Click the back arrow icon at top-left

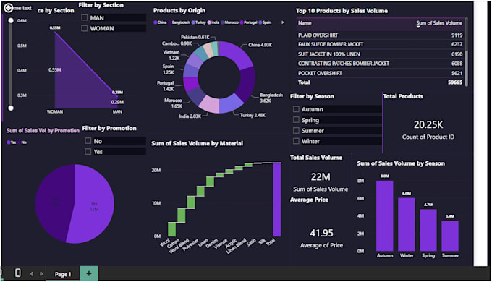(x=9, y=8)
